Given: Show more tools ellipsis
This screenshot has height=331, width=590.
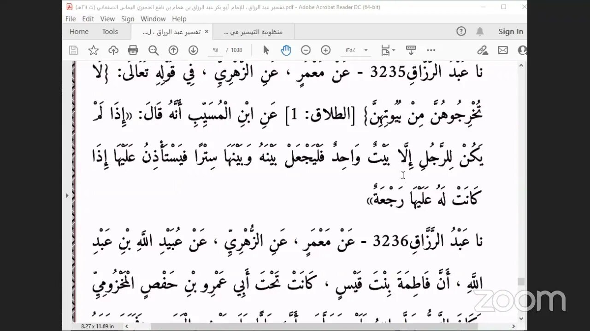Looking at the screenshot, I should point(431,50).
